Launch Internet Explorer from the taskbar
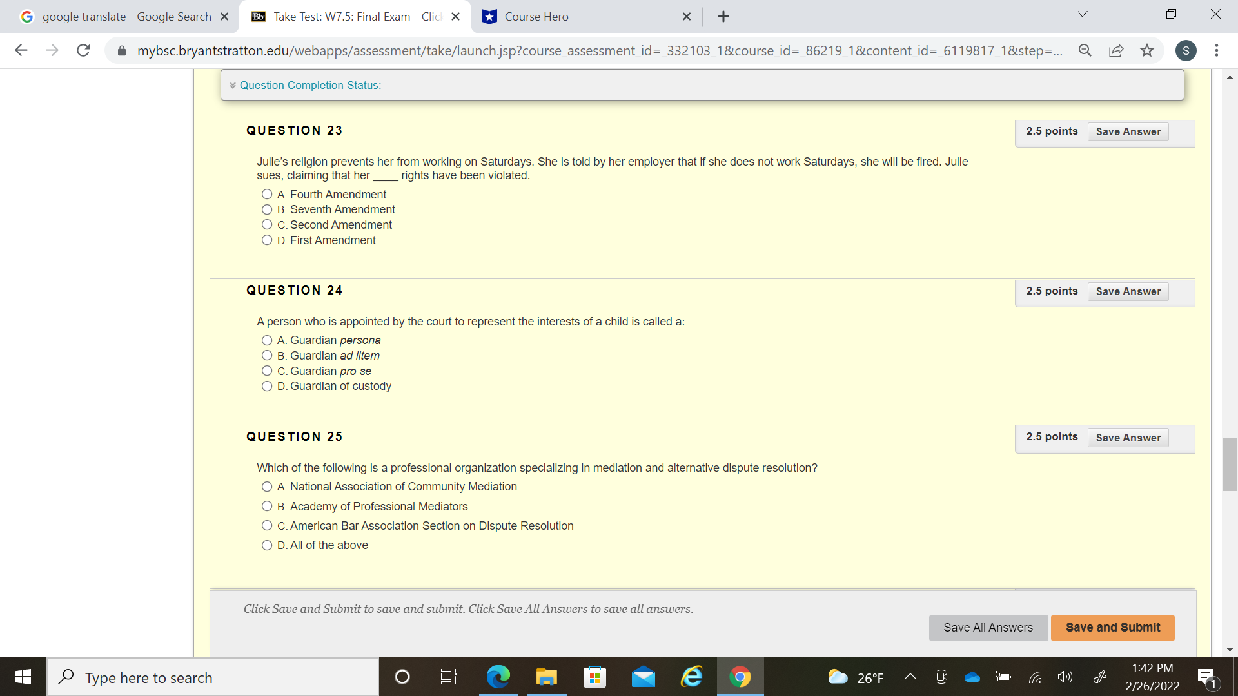The height and width of the screenshot is (696, 1238). [x=691, y=677]
